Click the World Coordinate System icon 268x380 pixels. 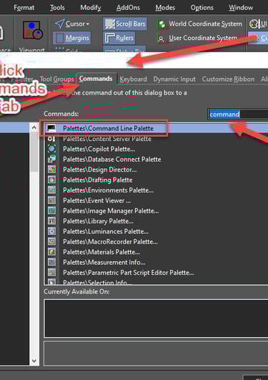[162, 24]
